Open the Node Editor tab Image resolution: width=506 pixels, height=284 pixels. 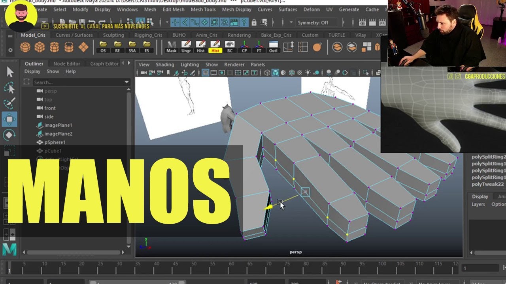tap(67, 64)
